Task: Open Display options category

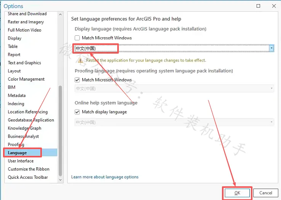Action: pyautogui.click(x=14, y=38)
